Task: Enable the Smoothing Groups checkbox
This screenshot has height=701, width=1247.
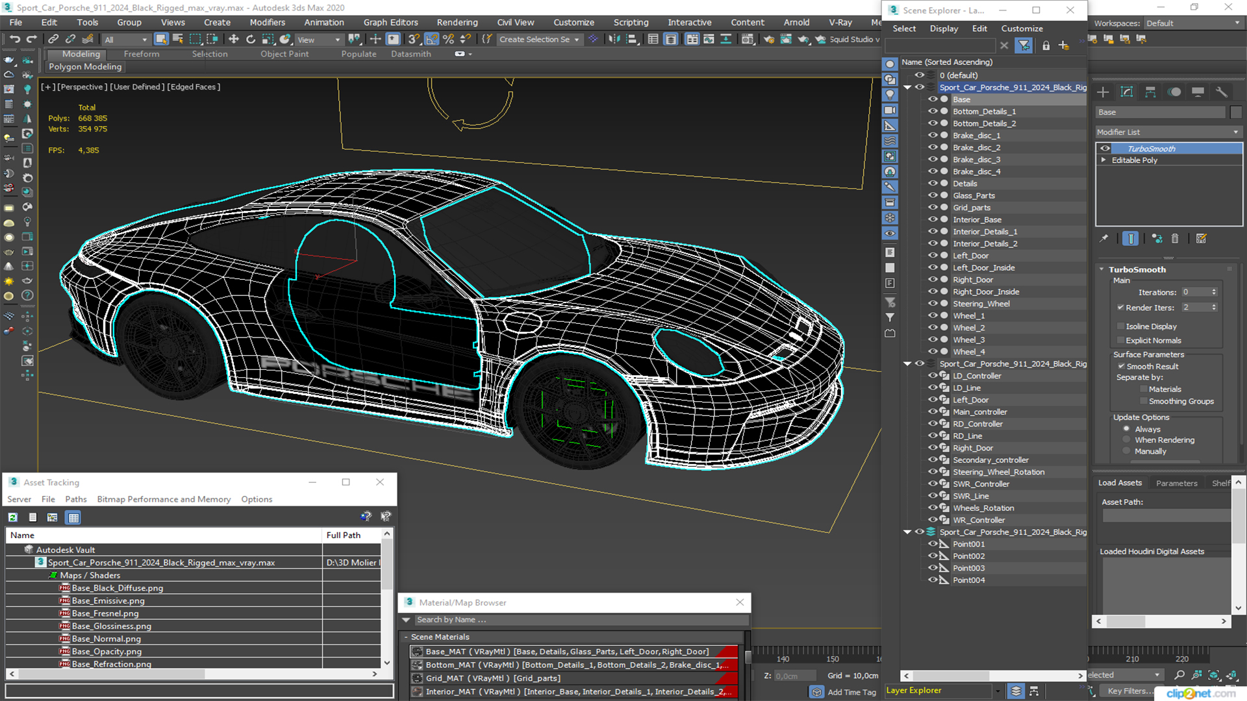Action: pyautogui.click(x=1144, y=402)
